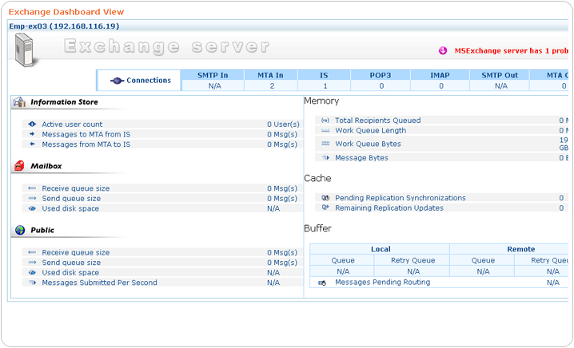Click the Messages to MTA from IS arrow icon
The image size is (574, 348).
[x=32, y=134]
